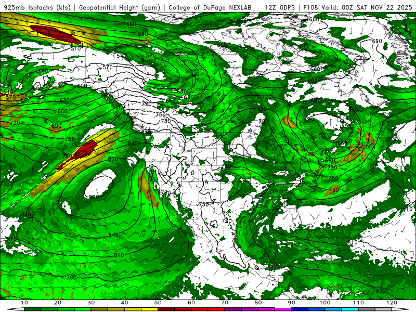Click the '10' value on the color scale
416x312 pixels.
click(x=24, y=303)
